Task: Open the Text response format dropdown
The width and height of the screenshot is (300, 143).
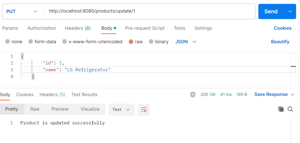Action: 122,110
